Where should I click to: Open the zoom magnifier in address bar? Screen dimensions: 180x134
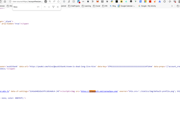pos(50,1)
